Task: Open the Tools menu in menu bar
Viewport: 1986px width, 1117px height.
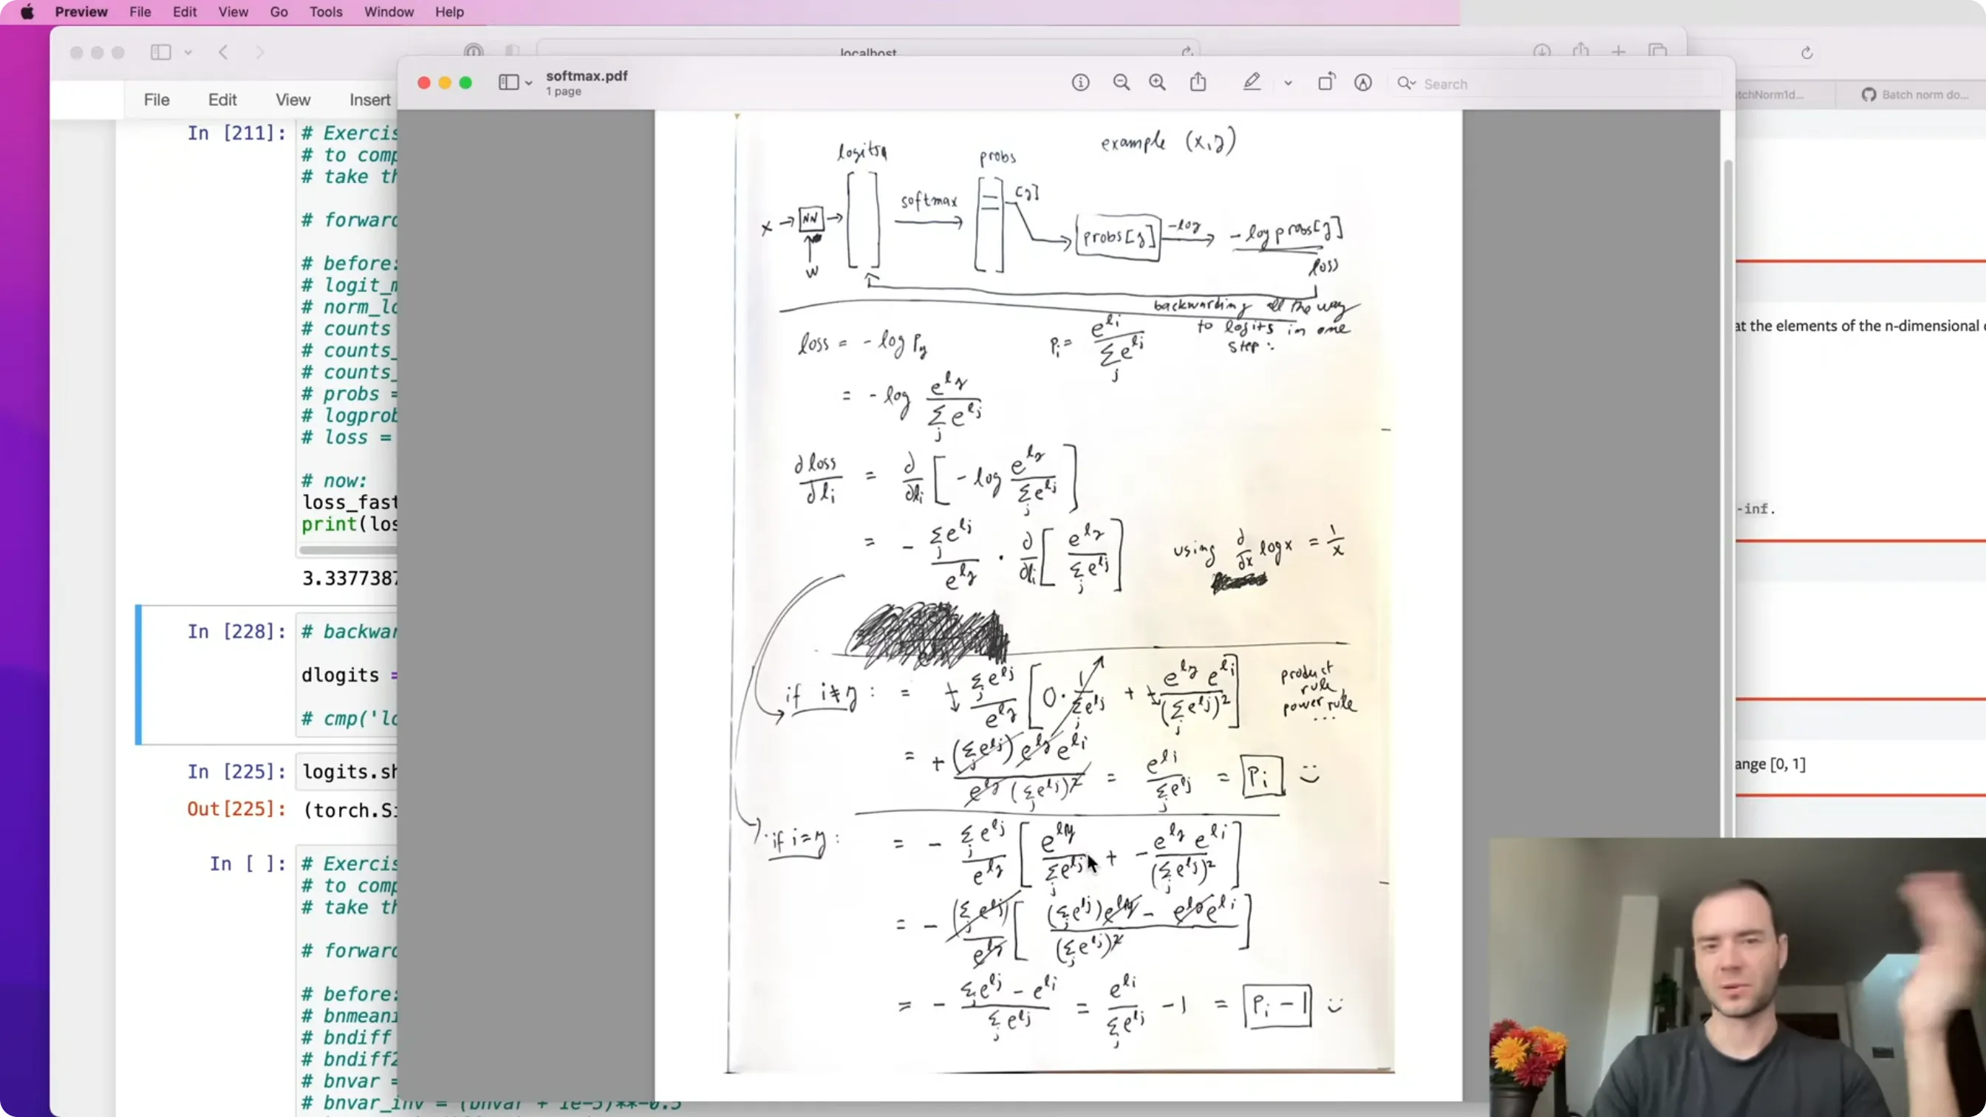Action: point(325,12)
